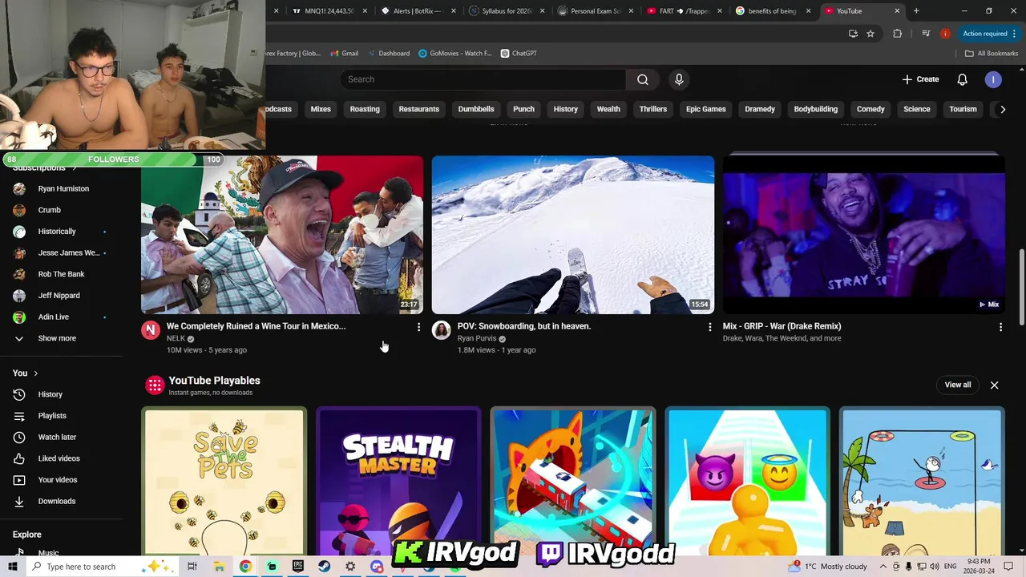
Task: Open Windows Task View
Action: click(x=192, y=567)
